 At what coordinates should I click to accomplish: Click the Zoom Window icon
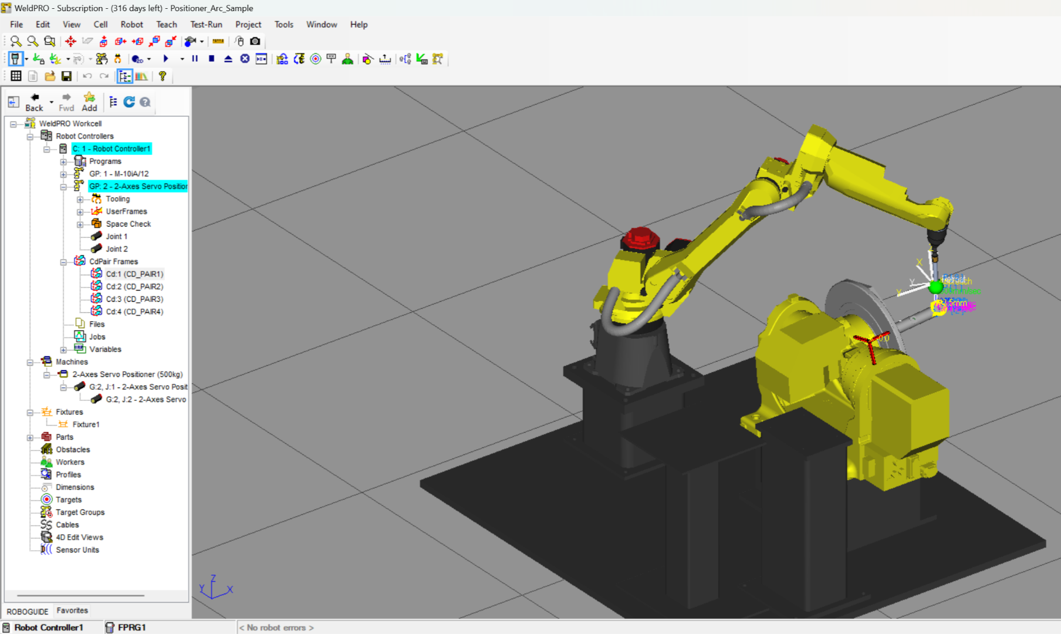click(x=50, y=41)
